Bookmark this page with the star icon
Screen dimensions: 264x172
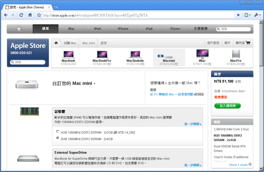click(39, 15)
